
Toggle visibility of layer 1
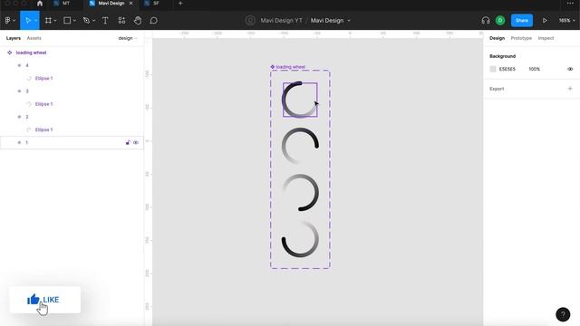point(136,143)
